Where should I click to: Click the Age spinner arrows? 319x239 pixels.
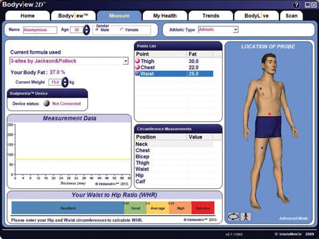tap(86, 30)
